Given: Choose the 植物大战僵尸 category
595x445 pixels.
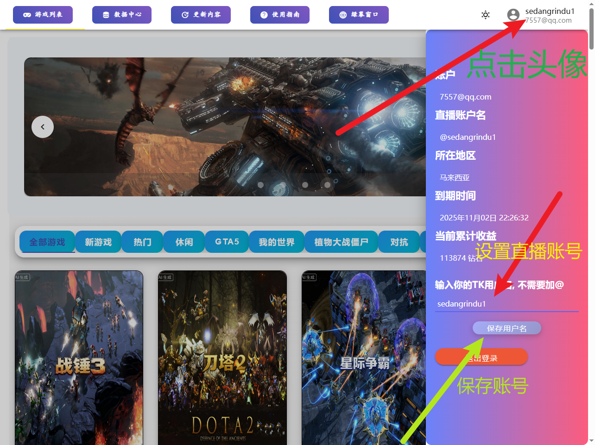Looking at the screenshot, I should (341, 242).
